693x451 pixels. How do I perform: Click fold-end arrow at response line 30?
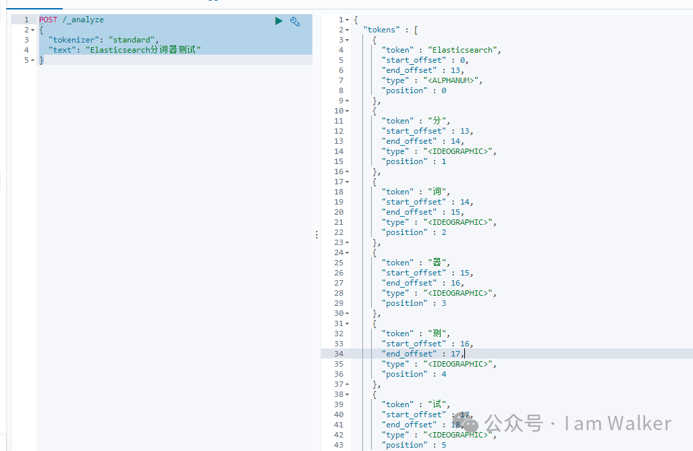348,313
